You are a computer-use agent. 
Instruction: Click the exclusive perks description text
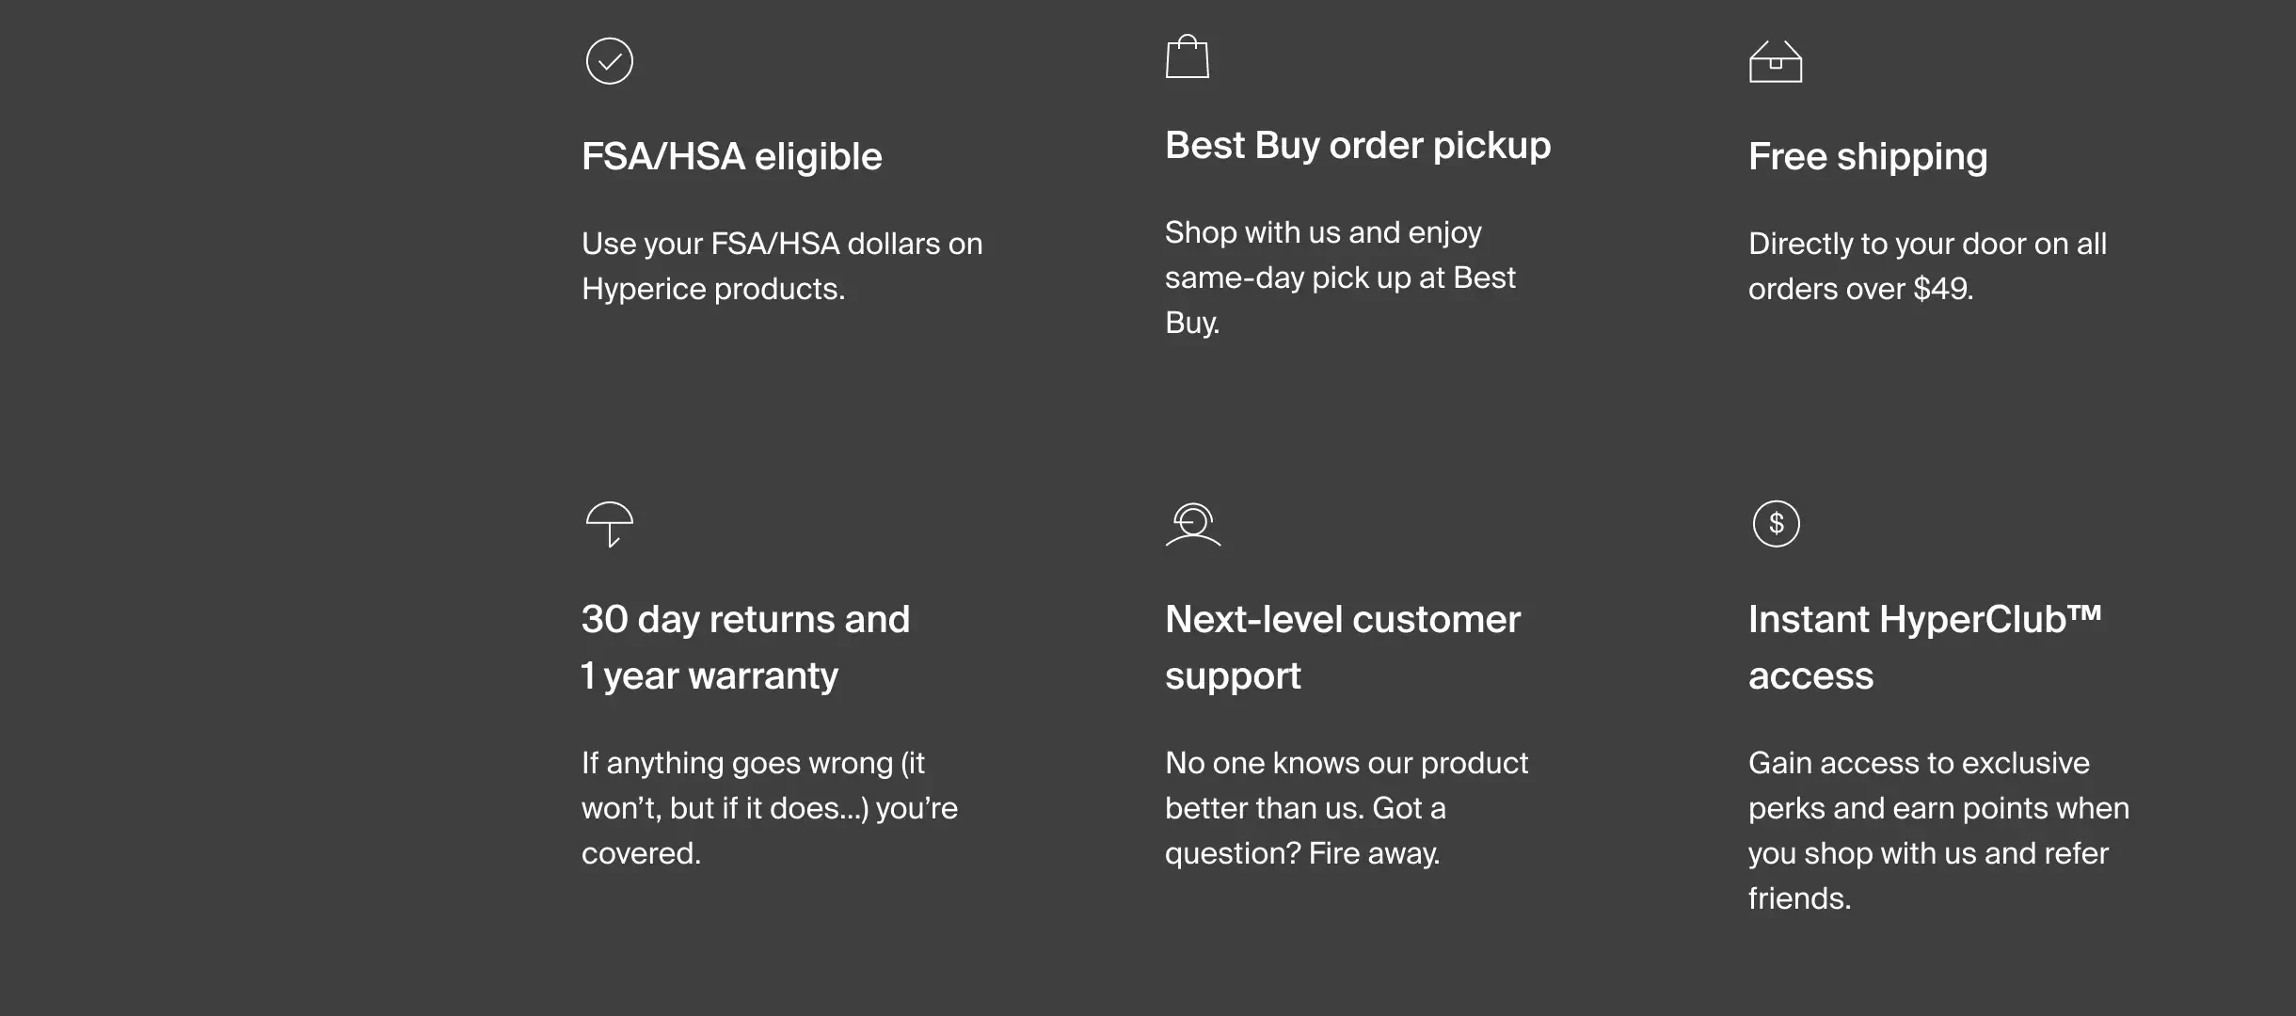[1937, 808]
